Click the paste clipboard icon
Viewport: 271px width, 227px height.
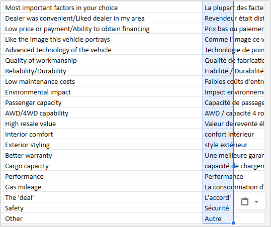coord(245,201)
